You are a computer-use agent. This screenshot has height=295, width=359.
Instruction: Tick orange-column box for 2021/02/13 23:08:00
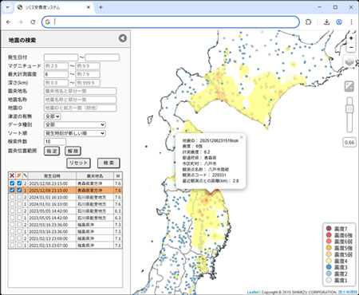pyautogui.click(x=19, y=238)
